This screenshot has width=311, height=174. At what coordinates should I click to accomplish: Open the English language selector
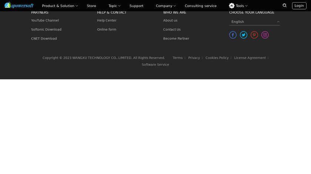(254, 22)
